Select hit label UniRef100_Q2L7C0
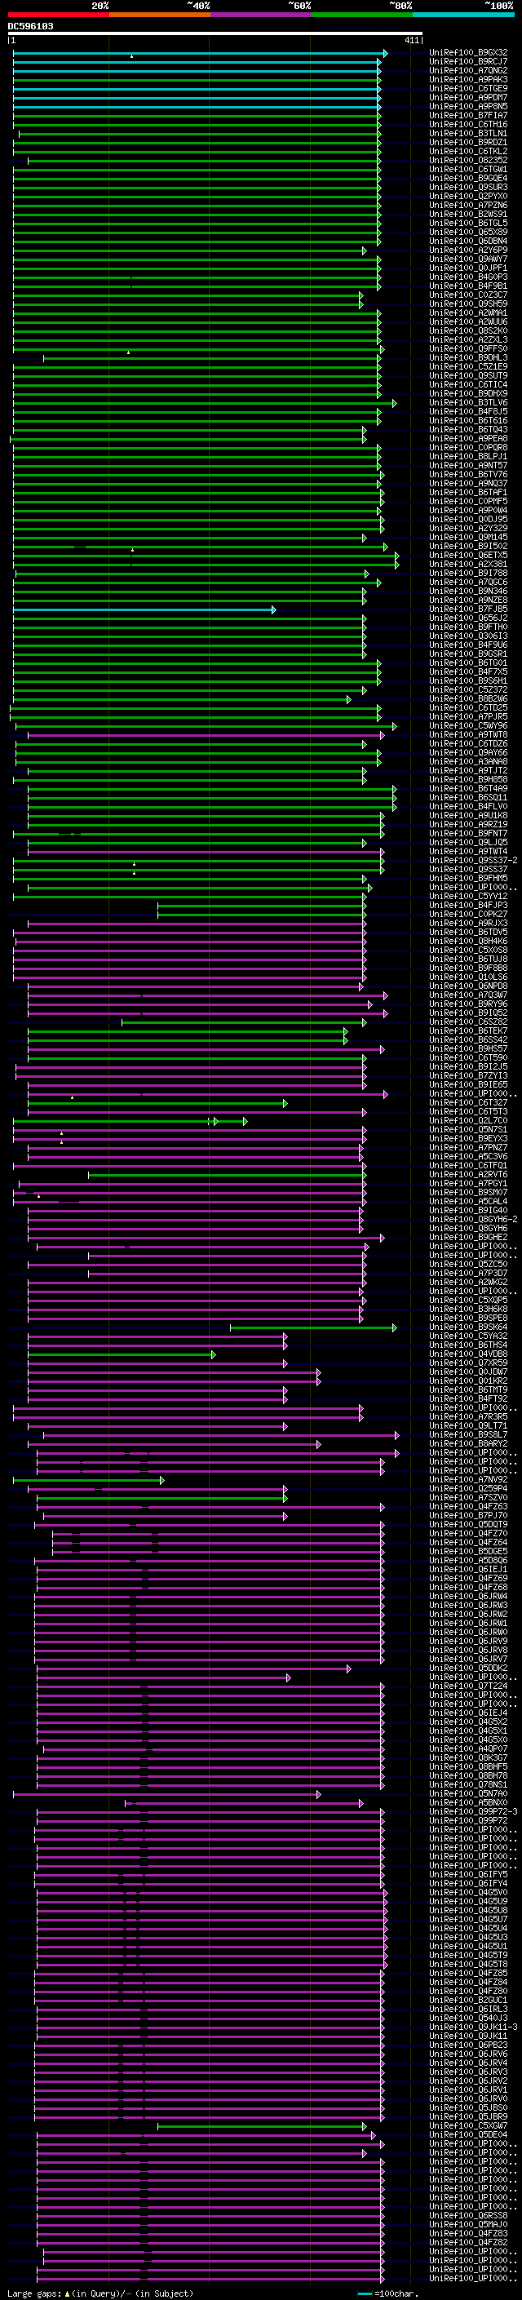The height and width of the screenshot is (2300, 522). 468,1120
